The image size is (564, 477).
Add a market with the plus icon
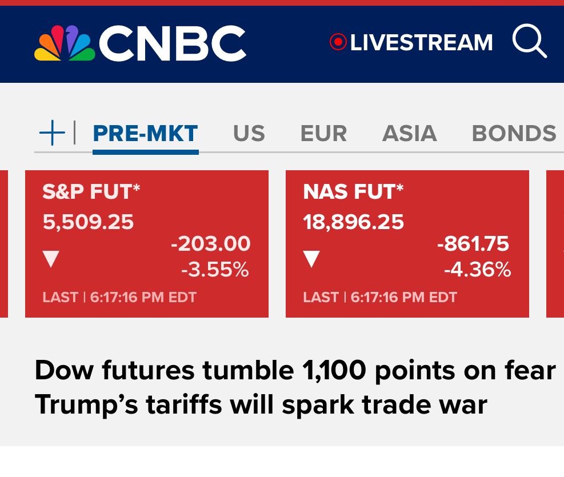(x=52, y=133)
